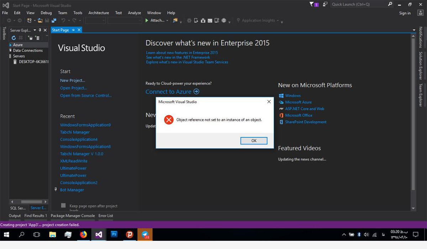Toggle auto-hide pin of Server Explorer
This screenshot has height=249, width=427.
point(40,30)
